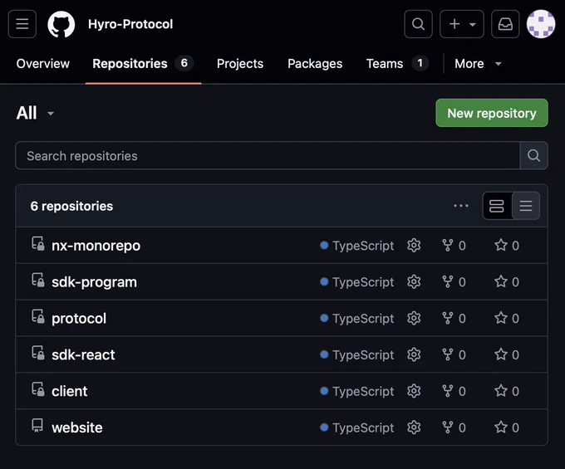This screenshot has width=565, height=469.
Task: Click the Teams count badge 1
Action: [x=420, y=63]
